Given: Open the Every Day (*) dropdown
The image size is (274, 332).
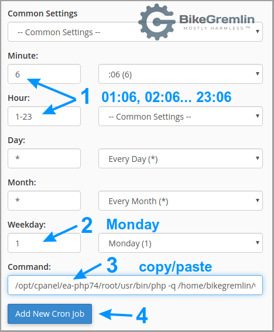Looking at the screenshot, I should [180, 158].
